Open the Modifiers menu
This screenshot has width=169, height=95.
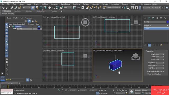pos(45,4)
